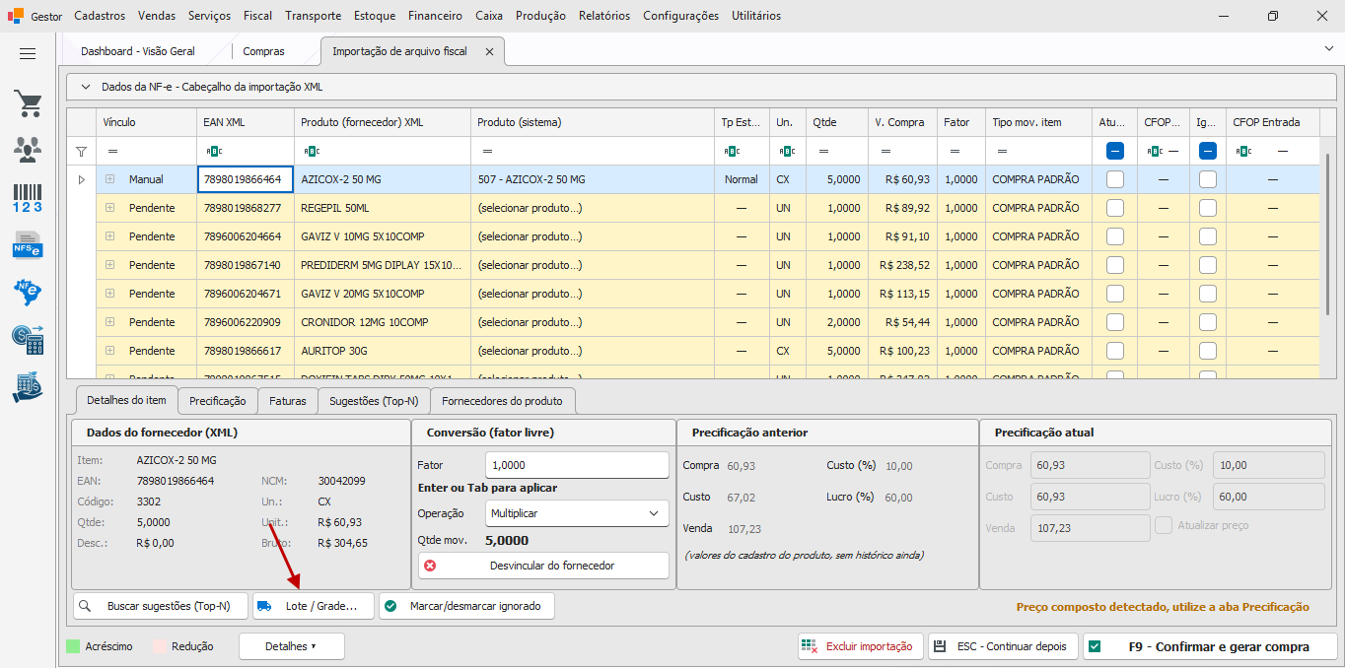
Task: Click the Lote / Grade button
Action: pyautogui.click(x=314, y=606)
